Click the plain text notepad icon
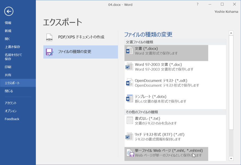This screenshot has height=165, width=241. pyautogui.click(x=130, y=120)
